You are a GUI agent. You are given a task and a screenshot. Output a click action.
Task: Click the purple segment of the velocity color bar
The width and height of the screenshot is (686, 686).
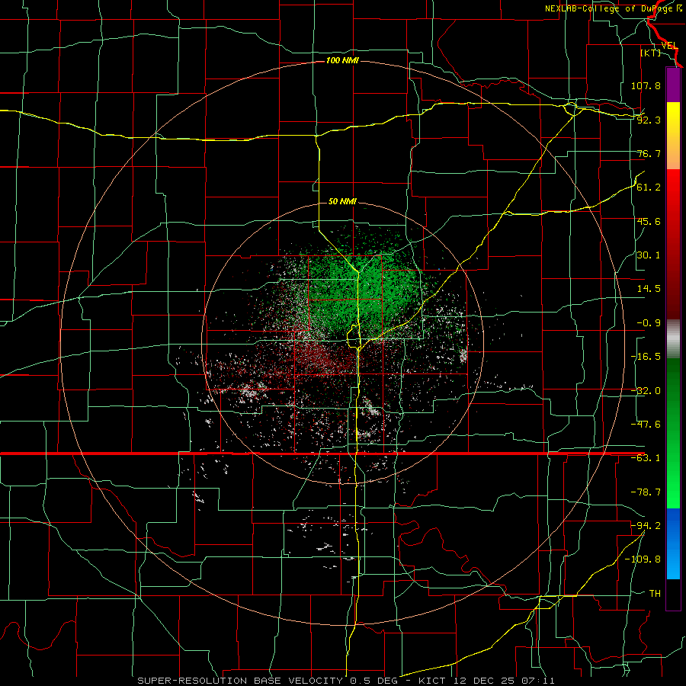click(673, 85)
